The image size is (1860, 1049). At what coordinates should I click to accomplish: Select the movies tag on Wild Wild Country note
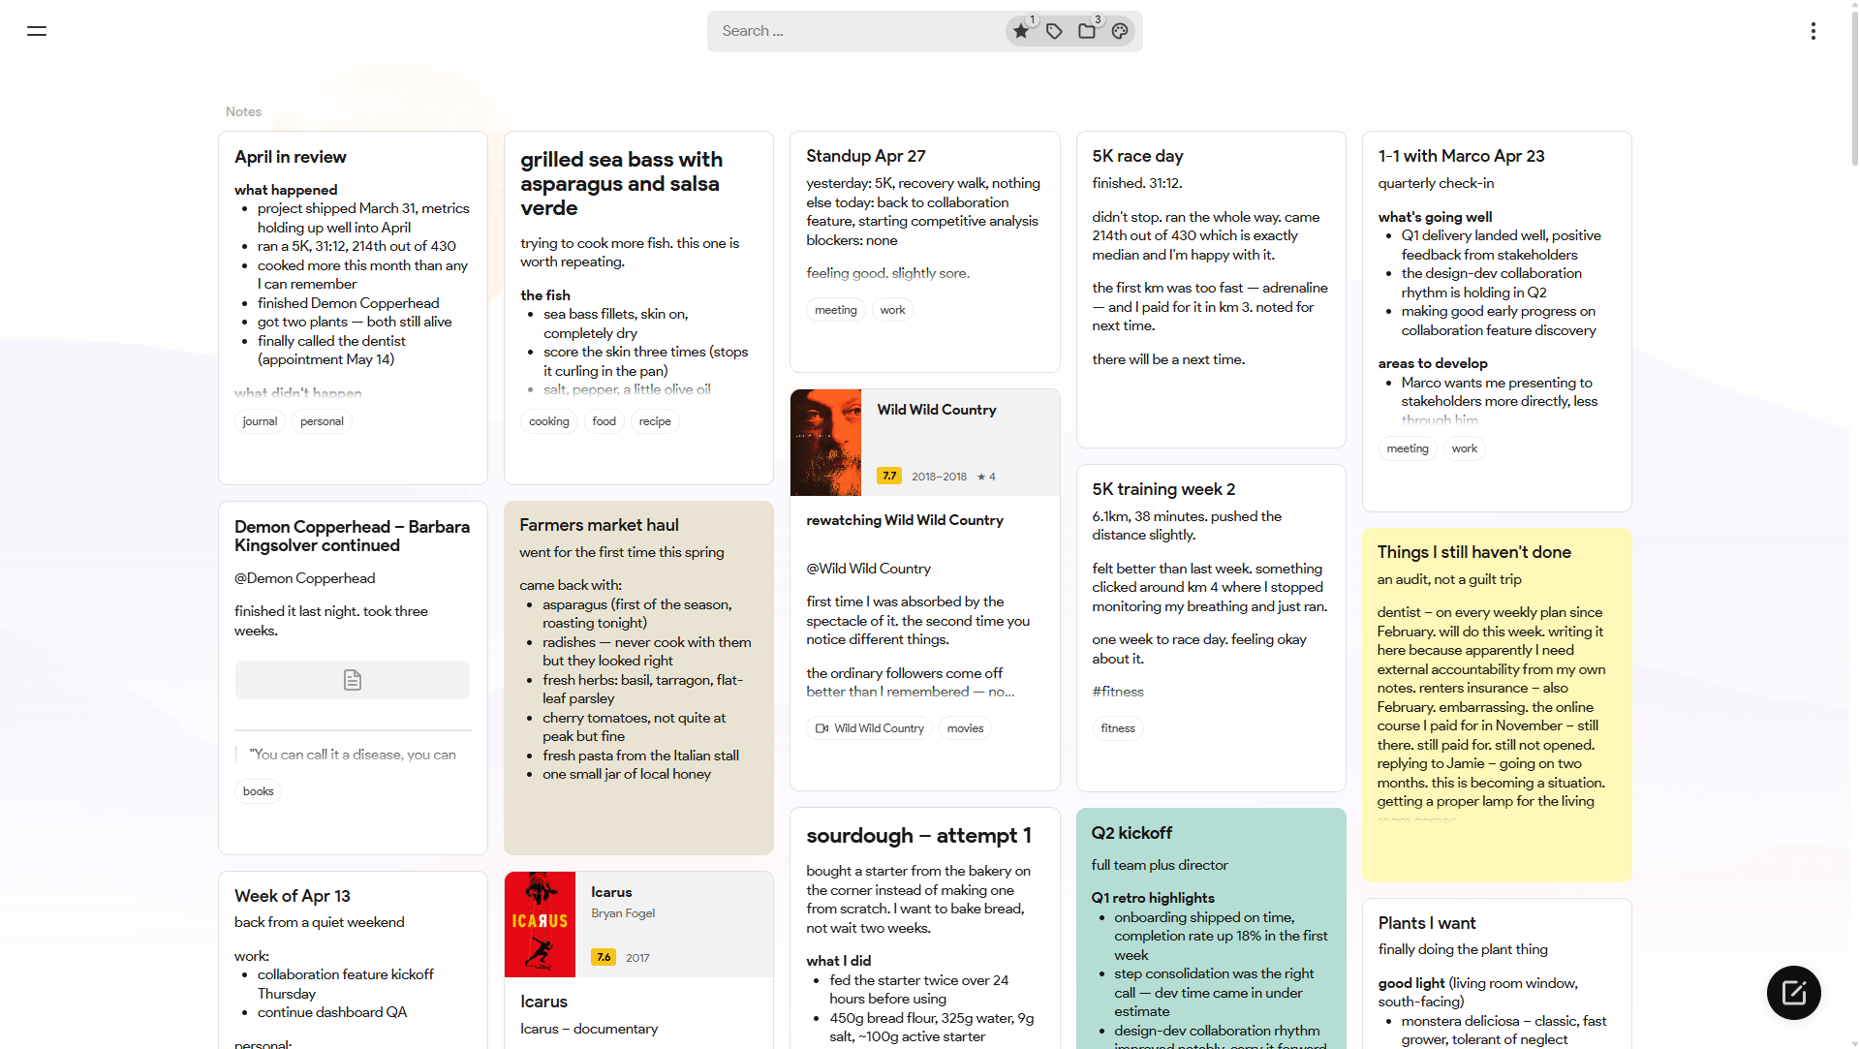tap(966, 728)
